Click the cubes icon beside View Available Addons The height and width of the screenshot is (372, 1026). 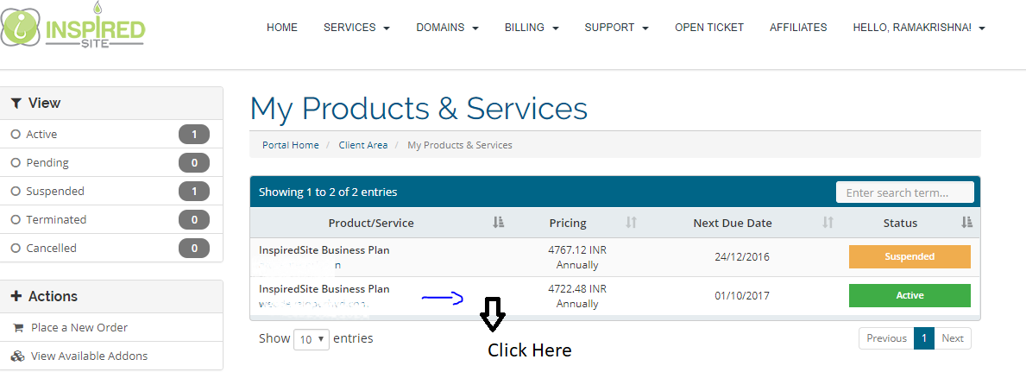point(17,356)
